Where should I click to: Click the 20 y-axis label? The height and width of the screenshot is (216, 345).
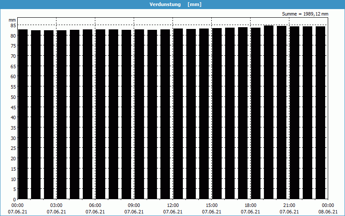[x=13, y=159]
